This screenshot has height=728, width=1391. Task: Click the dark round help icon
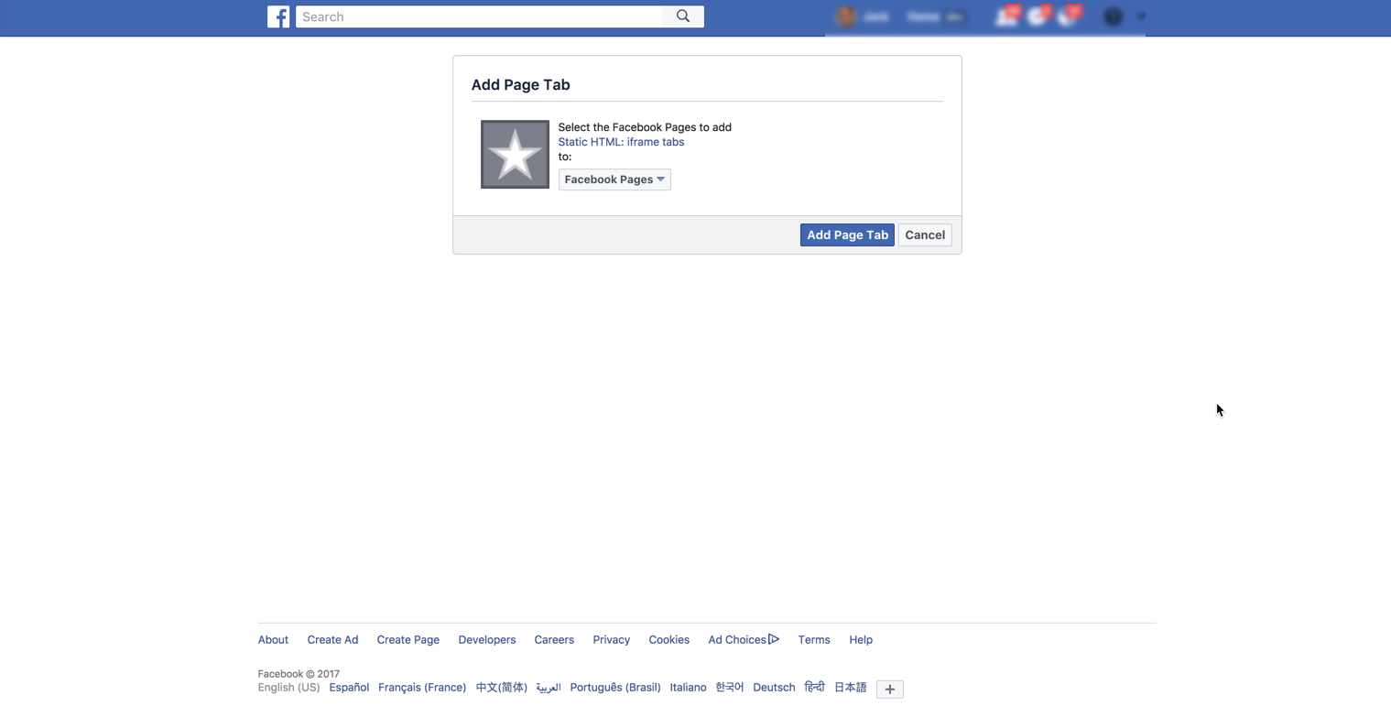[x=1113, y=16]
